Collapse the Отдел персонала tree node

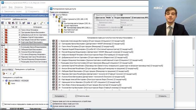click(x=59, y=25)
